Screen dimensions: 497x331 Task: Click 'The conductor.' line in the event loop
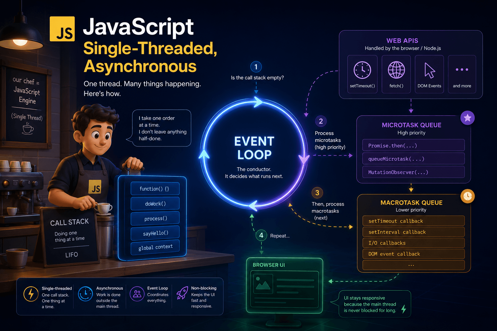pos(254,169)
